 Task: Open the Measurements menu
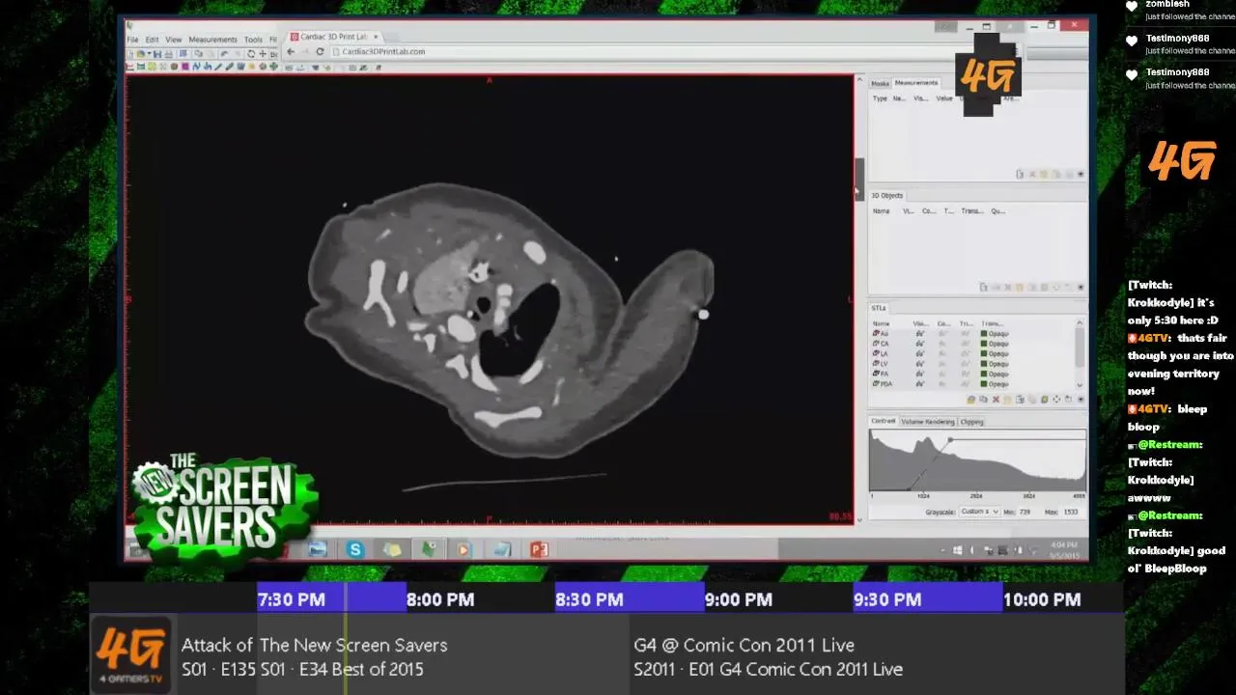pyautogui.click(x=213, y=40)
